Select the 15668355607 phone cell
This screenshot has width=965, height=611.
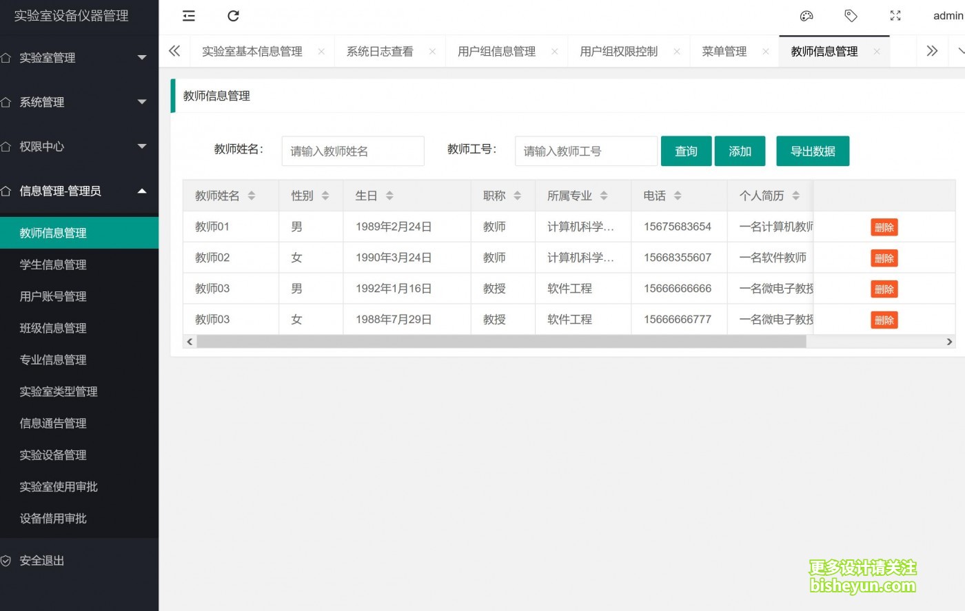pos(679,258)
